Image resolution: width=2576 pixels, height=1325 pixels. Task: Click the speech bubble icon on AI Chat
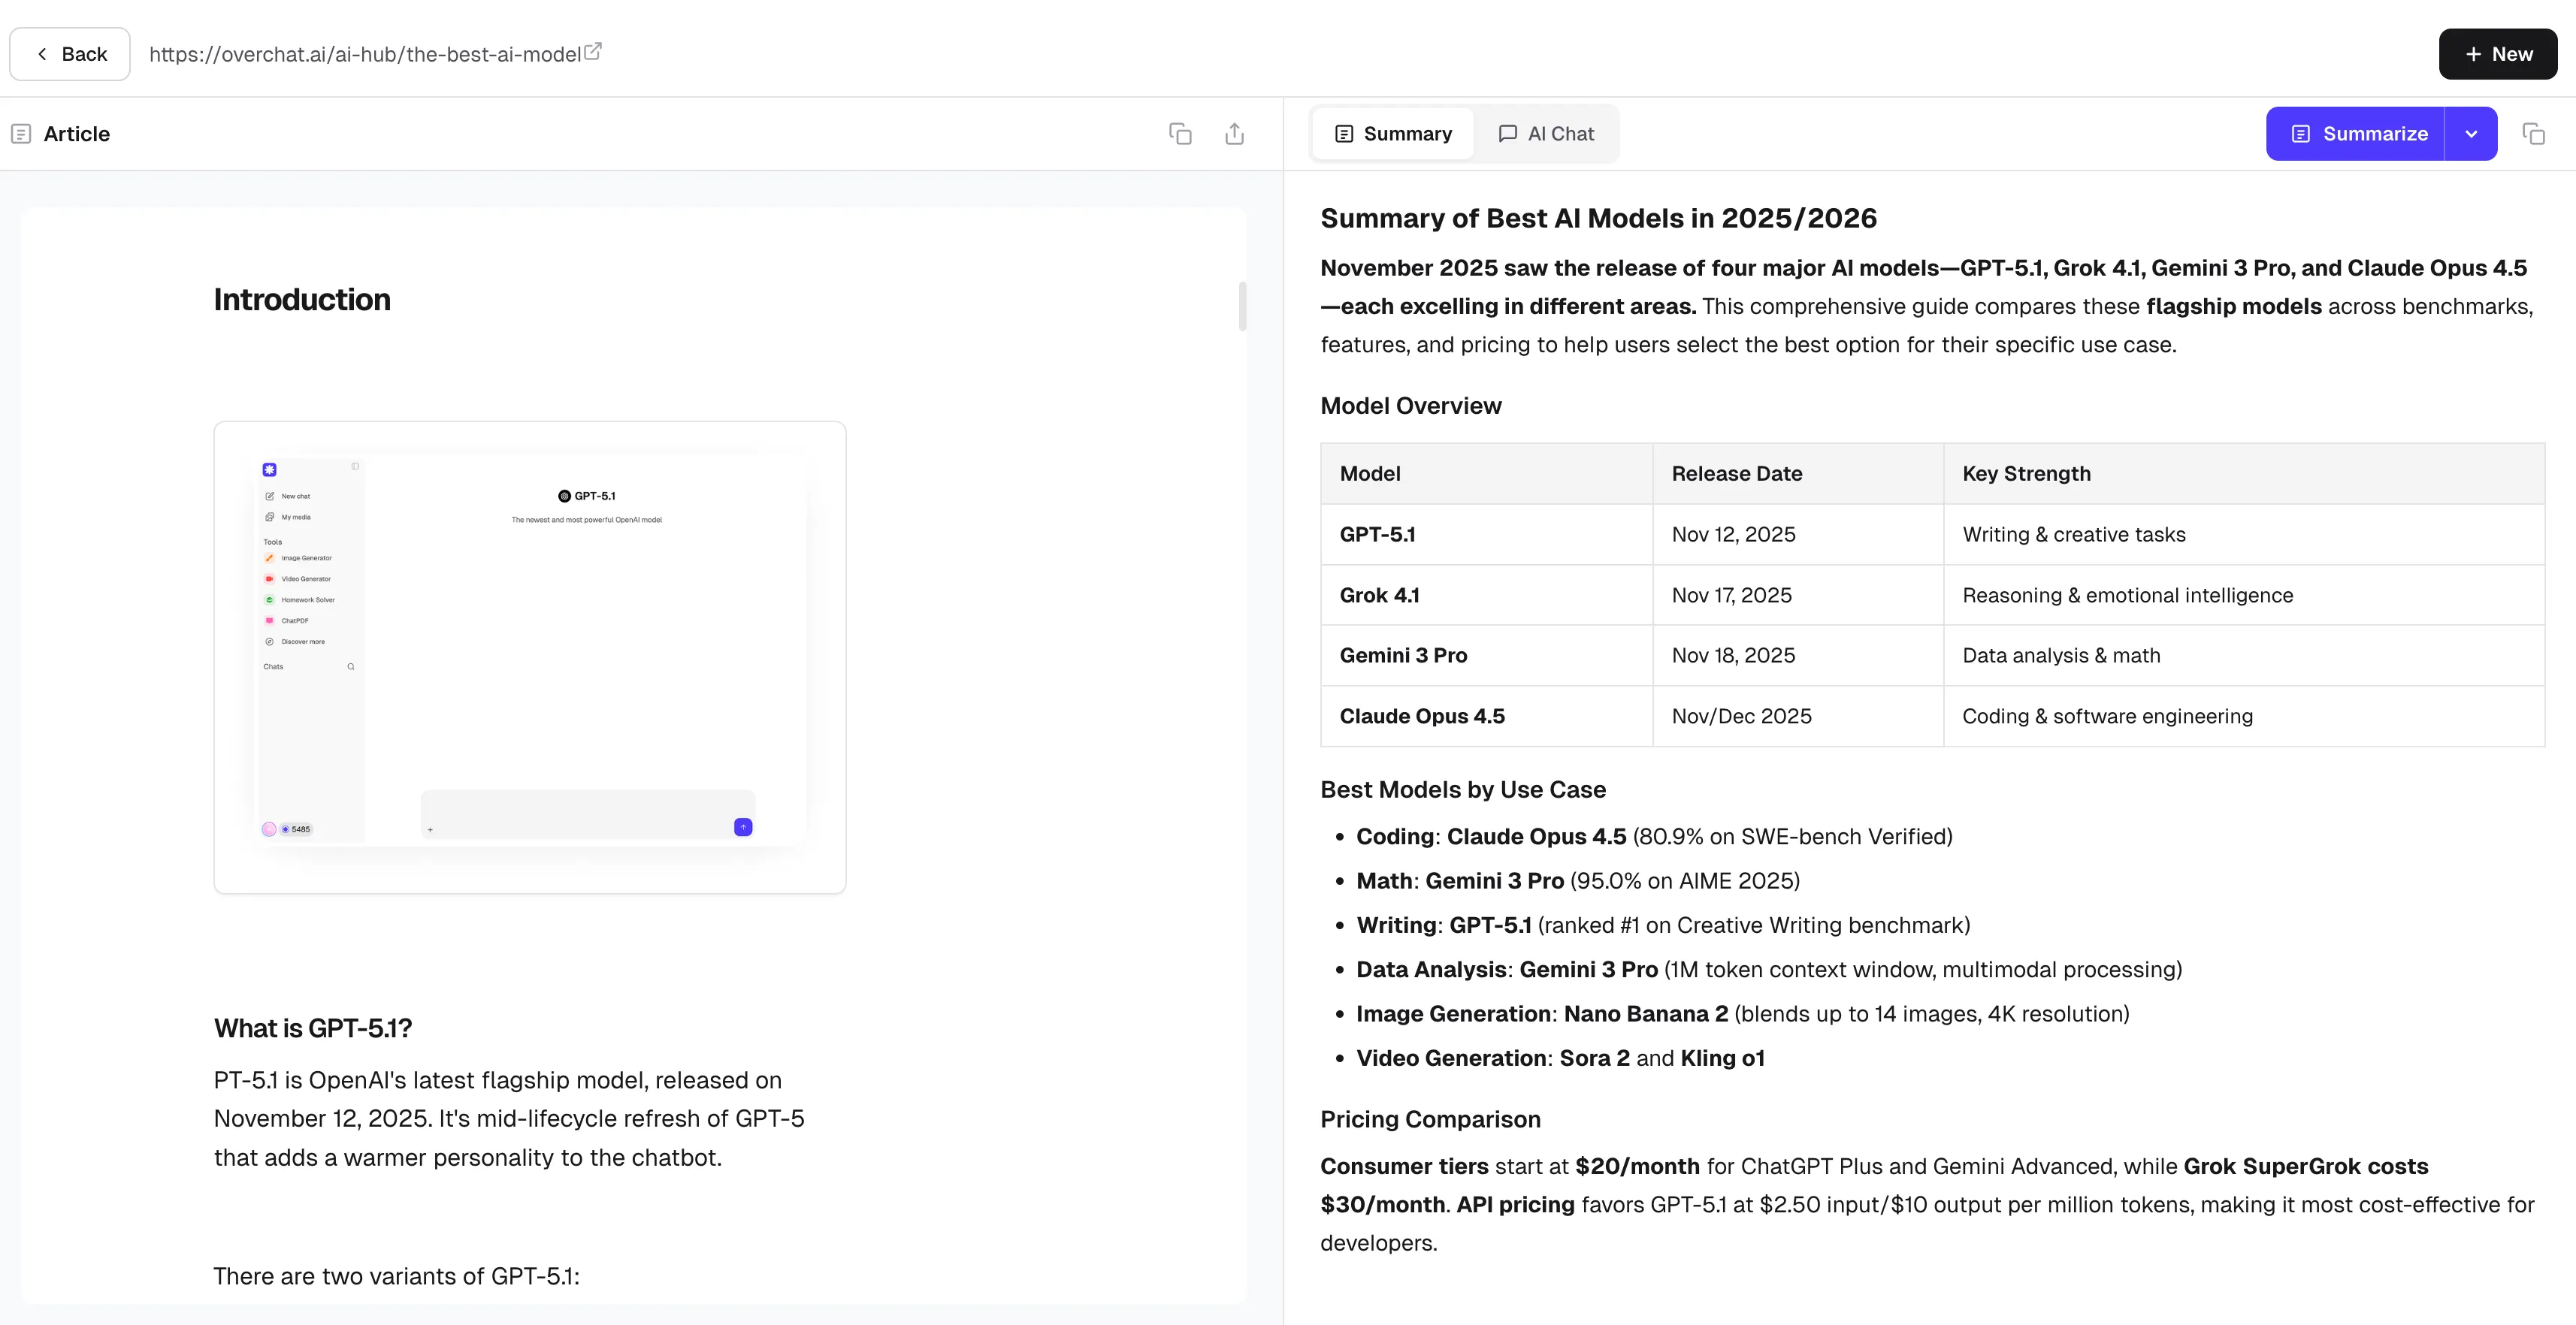1509,133
